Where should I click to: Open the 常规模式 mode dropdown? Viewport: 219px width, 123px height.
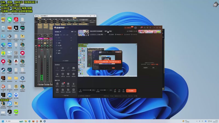click(58, 32)
